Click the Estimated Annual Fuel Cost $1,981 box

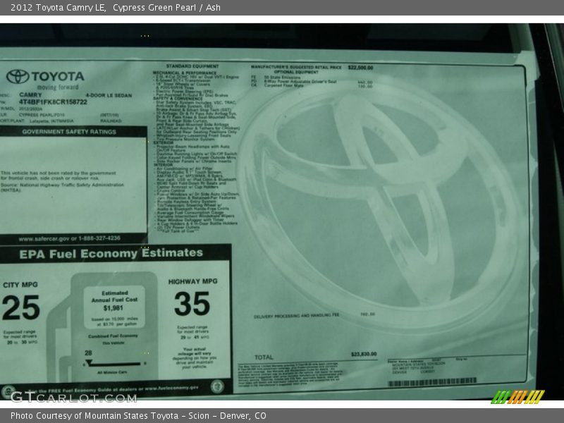pos(114,303)
